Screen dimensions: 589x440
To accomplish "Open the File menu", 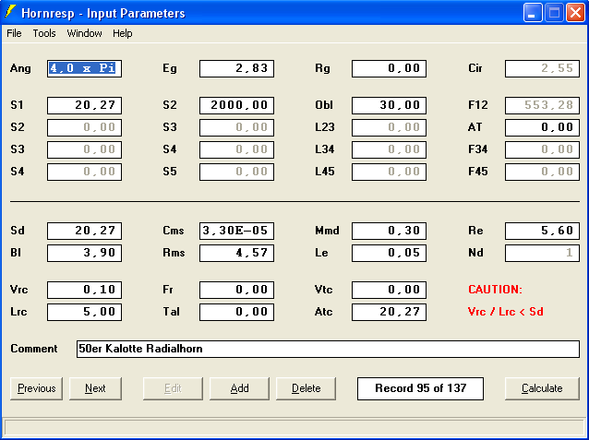I will coord(14,33).
